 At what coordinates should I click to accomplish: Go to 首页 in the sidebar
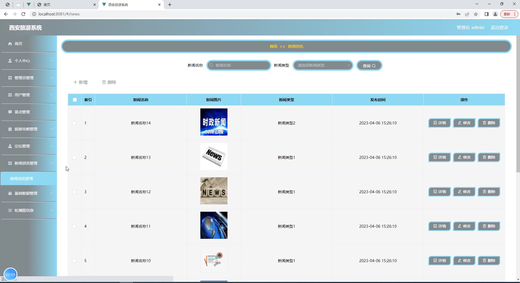28,44
